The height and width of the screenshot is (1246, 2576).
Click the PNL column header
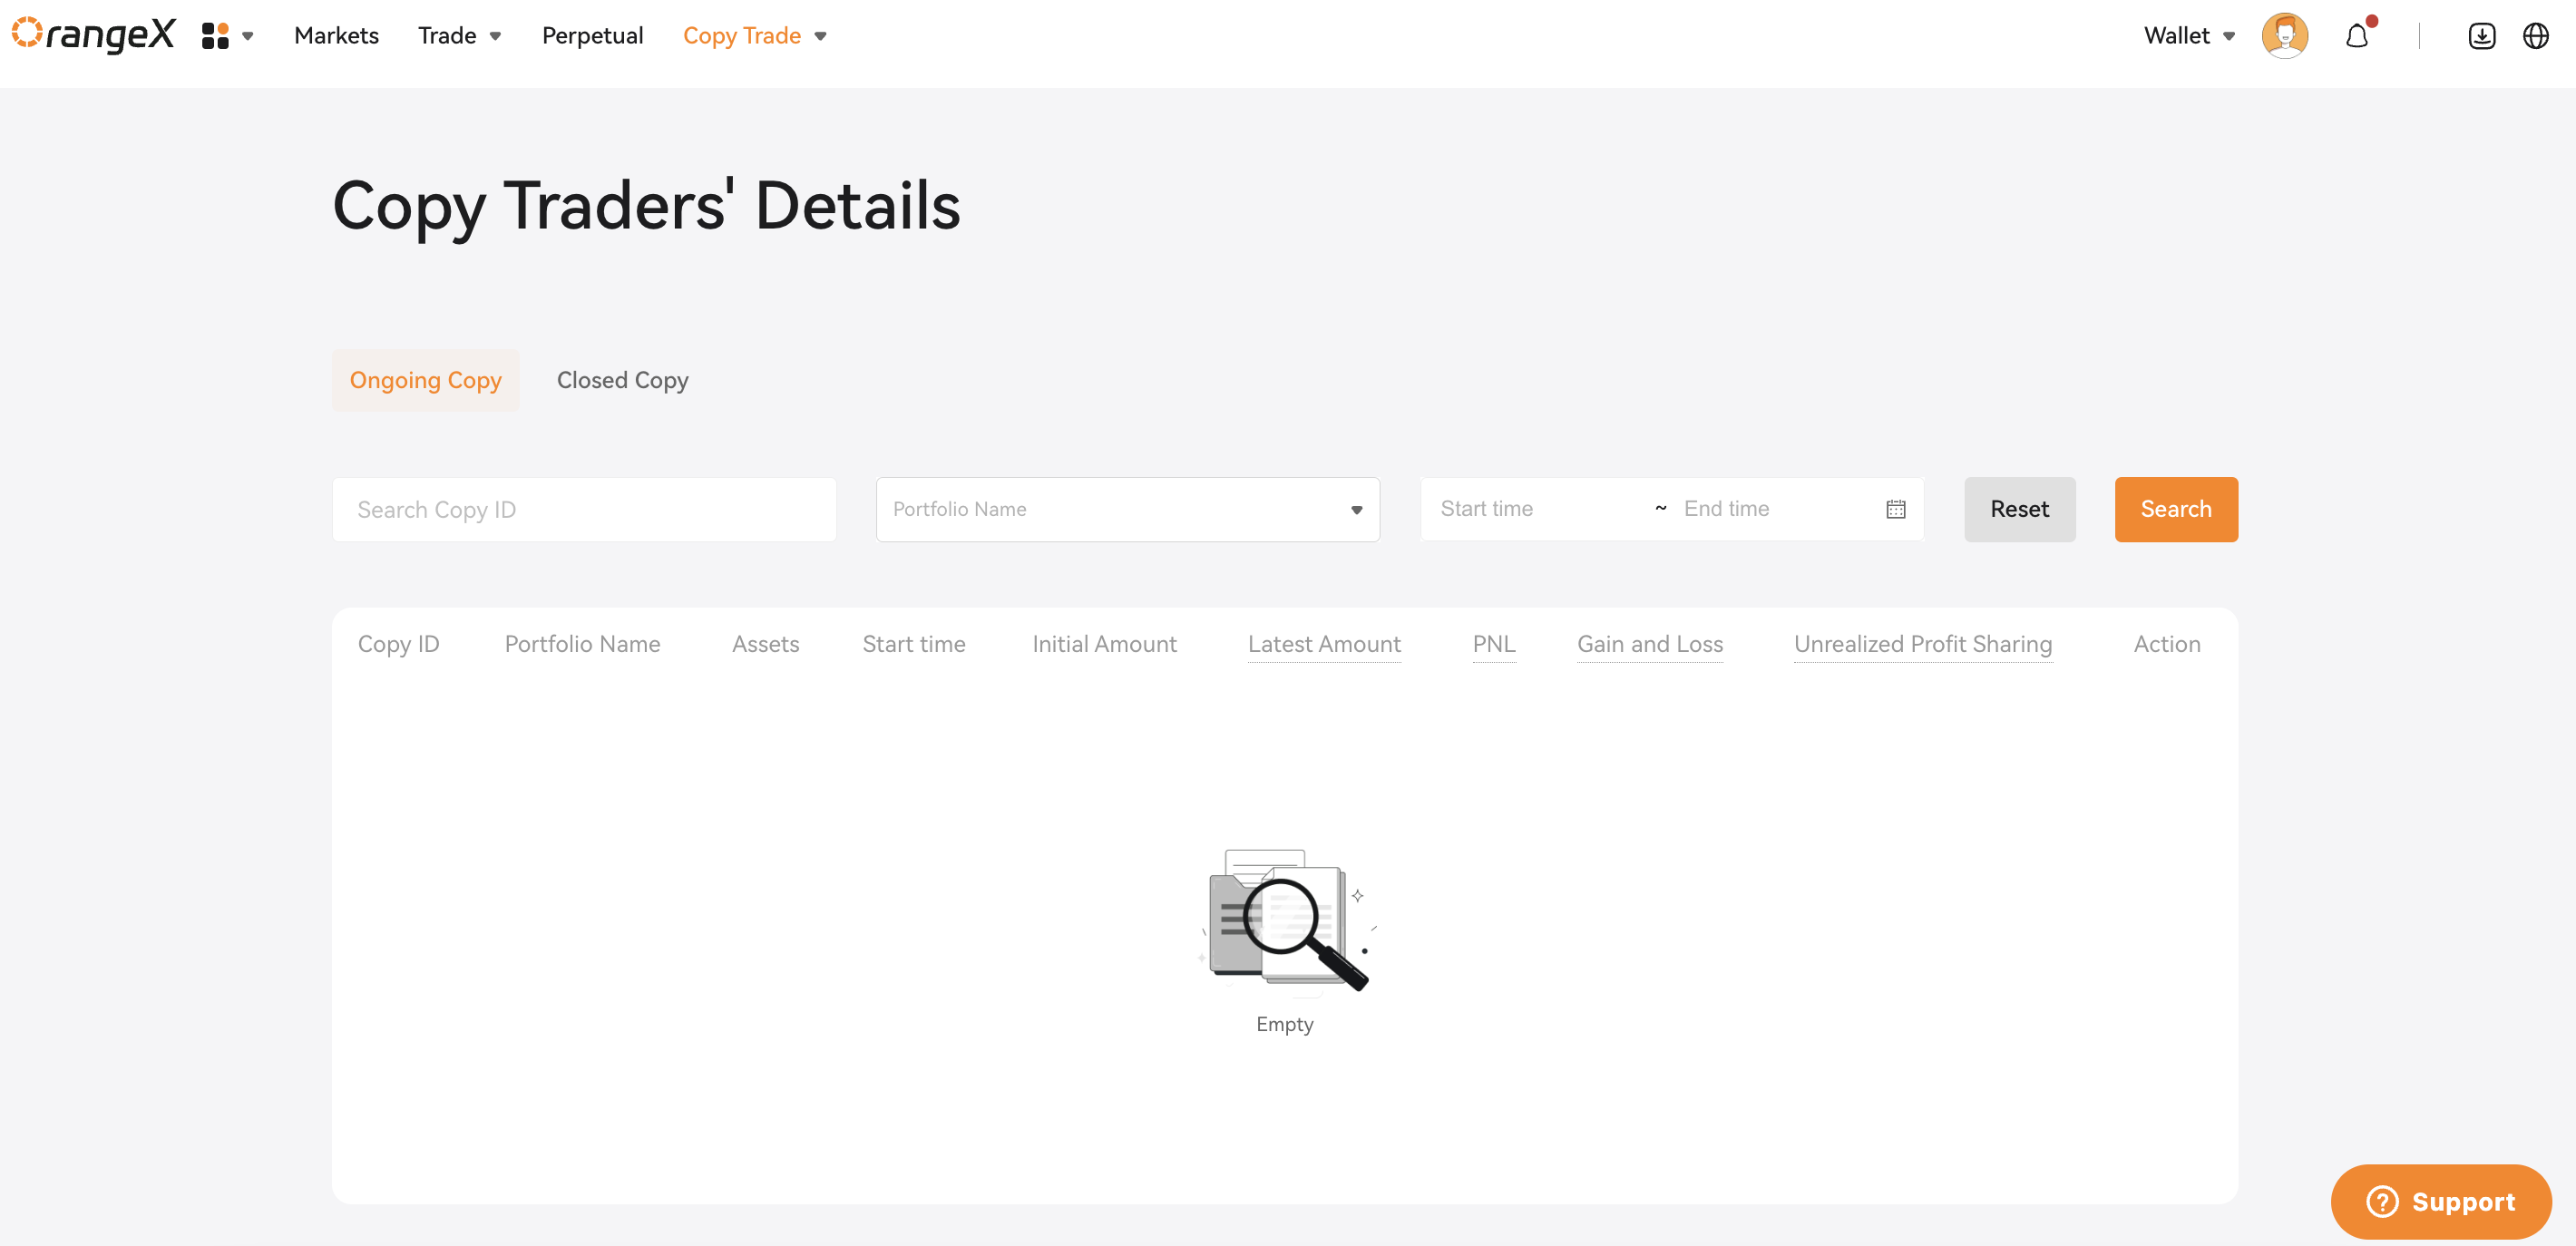pos(1494,644)
